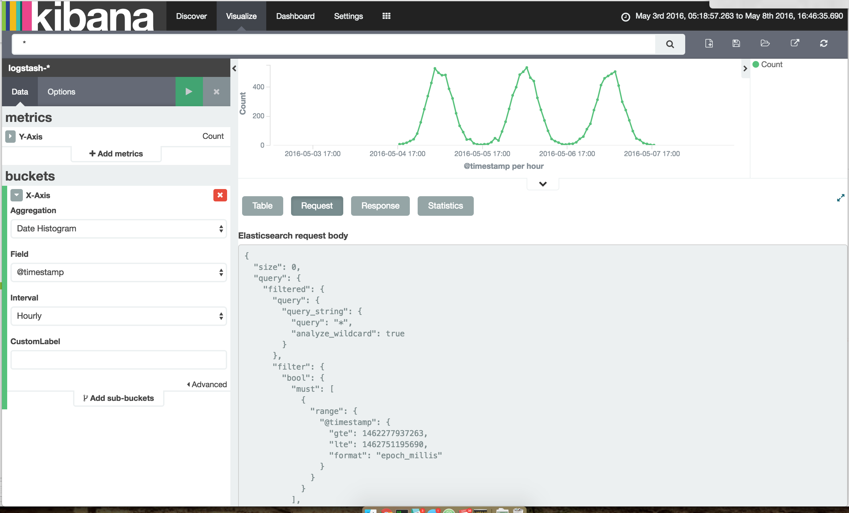Click the green apply changes play button

pos(189,92)
